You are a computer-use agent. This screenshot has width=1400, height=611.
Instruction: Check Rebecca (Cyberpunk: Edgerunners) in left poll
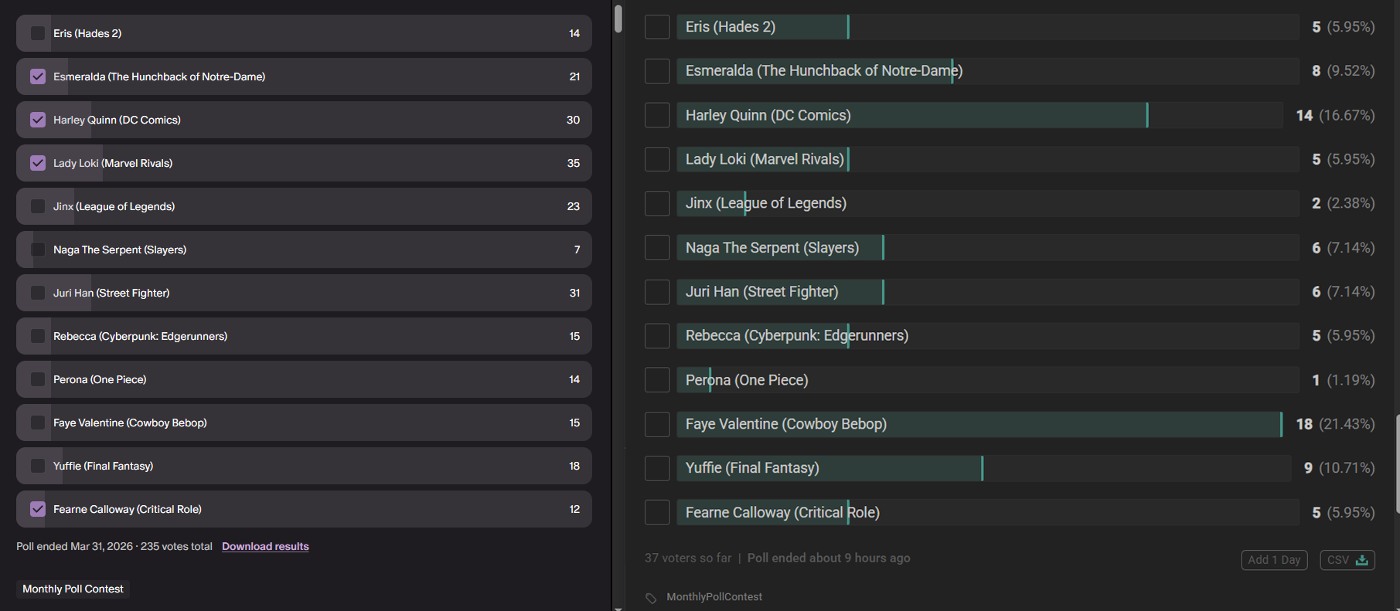point(37,336)
